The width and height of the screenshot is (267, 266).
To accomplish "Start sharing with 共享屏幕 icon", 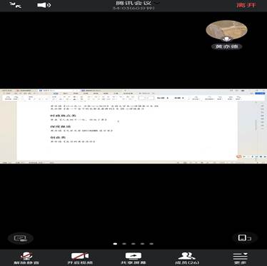I will pyautogui.click(x=133, y=258).
